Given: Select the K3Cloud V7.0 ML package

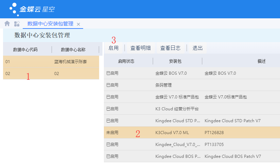Looking at the screenshot, I should pyautogui.click(x=172, y=133).
